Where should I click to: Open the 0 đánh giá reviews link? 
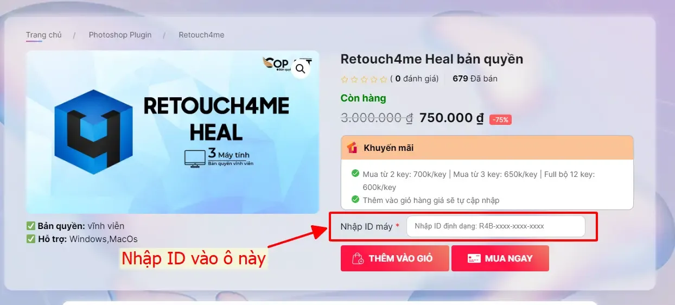click(x=414, y=79)
